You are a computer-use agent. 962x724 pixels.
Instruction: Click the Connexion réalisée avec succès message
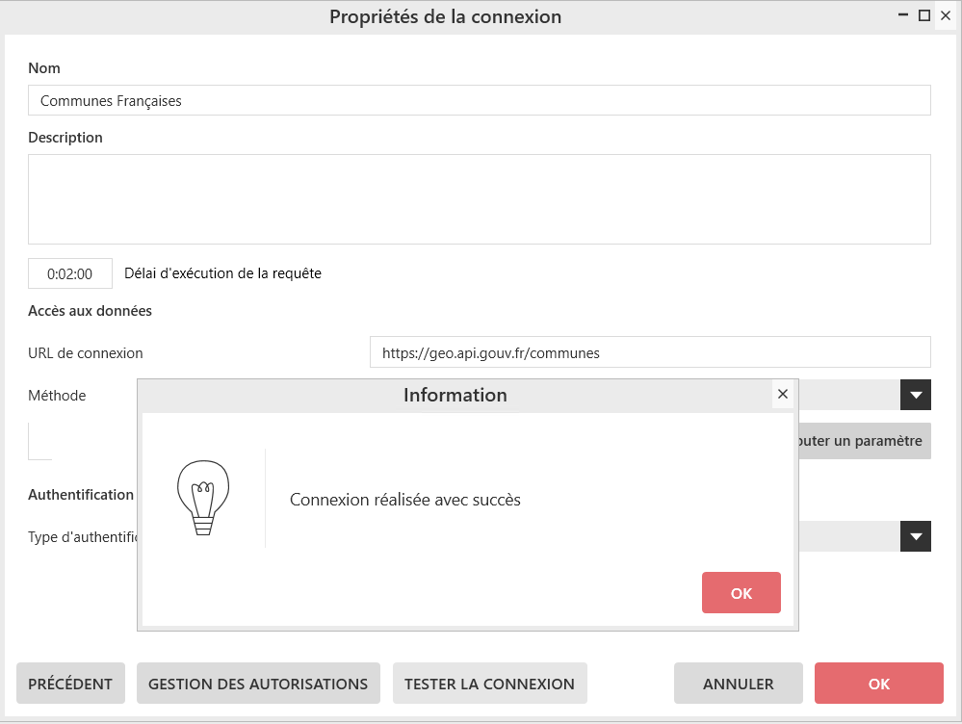(x=404, y=500)
